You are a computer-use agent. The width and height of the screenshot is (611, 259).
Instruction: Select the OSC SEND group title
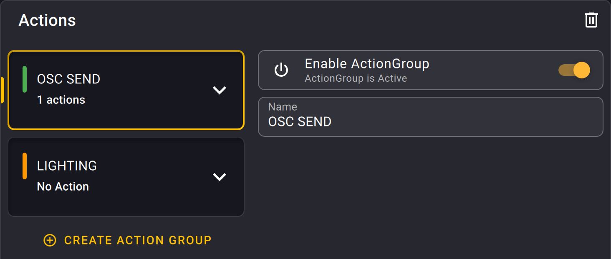click(x=68, y=79)
